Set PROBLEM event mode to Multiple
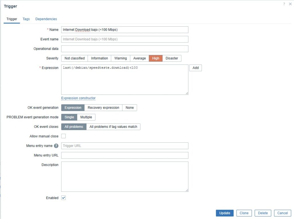Image resolution: width=294 pixels, height=219 pixels. (x=86, y=117)
